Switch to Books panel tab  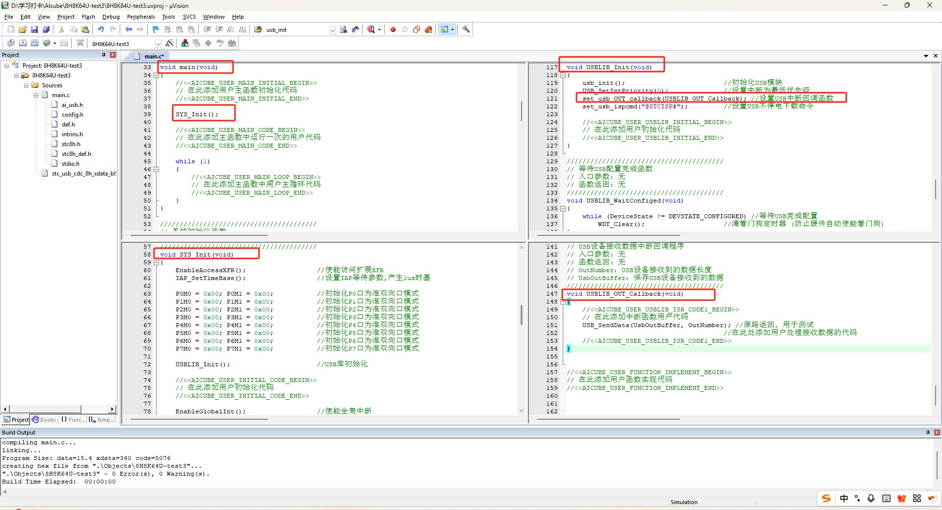[44, 420]
